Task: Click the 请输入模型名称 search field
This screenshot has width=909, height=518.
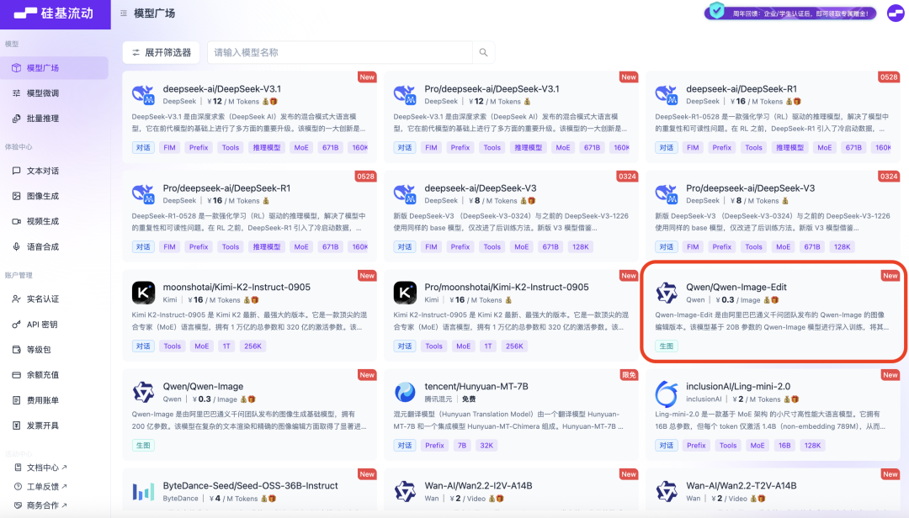Action: coord(340,52)
